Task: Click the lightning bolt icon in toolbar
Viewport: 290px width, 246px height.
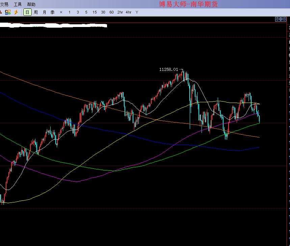Action: pyautogui.click(x=16, y=12)
